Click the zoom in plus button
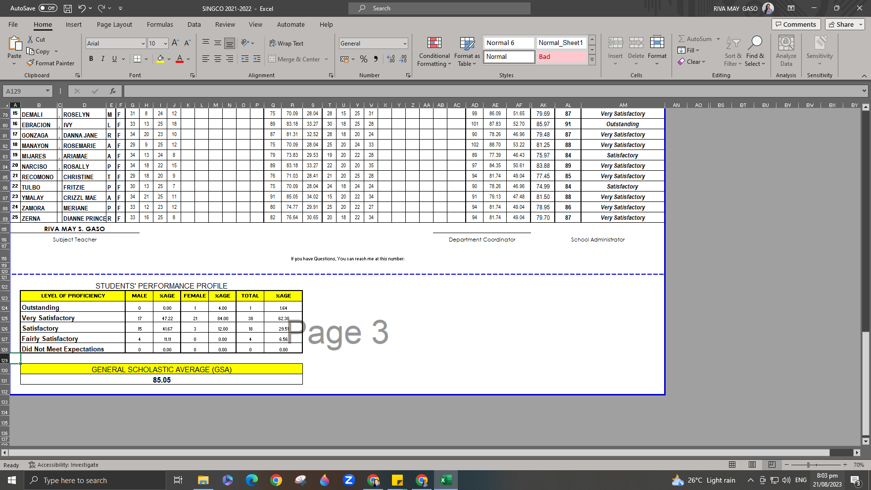The width and height of the screenshot is (871, 490). (x=845, y=465)
